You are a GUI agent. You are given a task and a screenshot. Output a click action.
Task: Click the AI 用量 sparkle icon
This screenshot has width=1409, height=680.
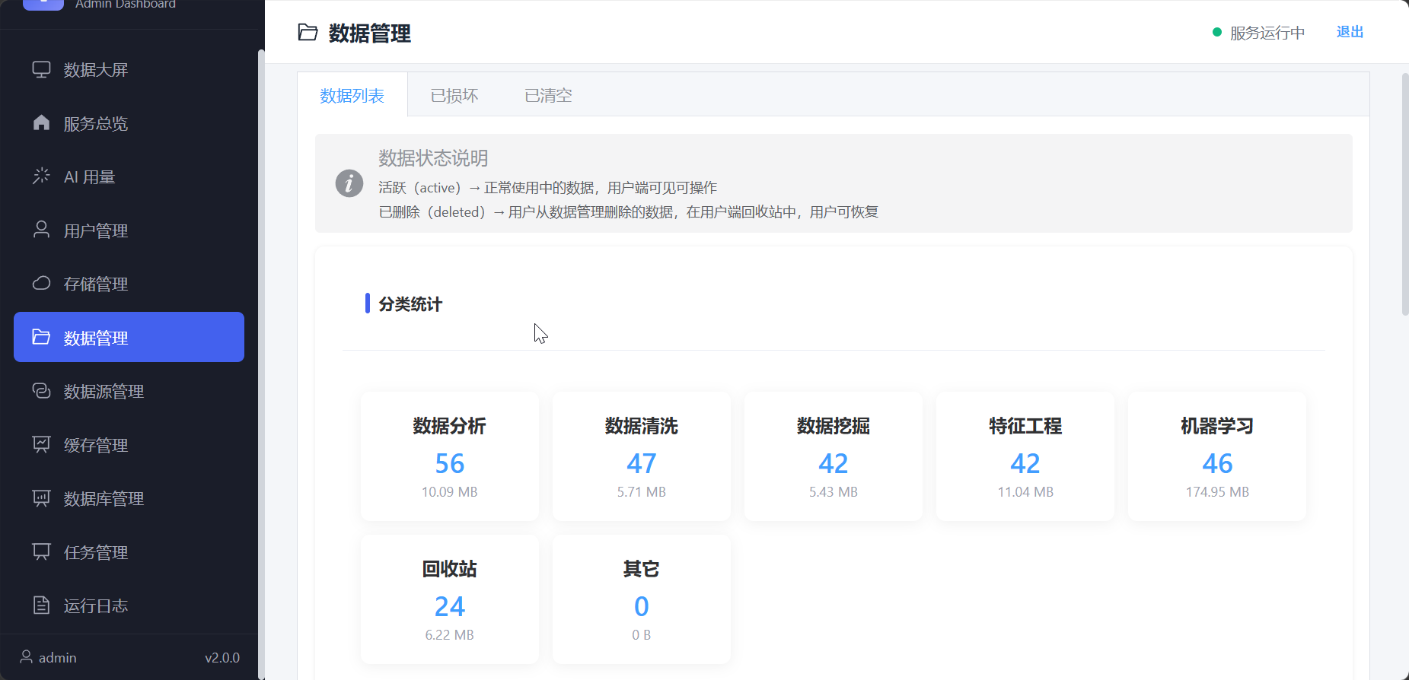tap(41, 176)
